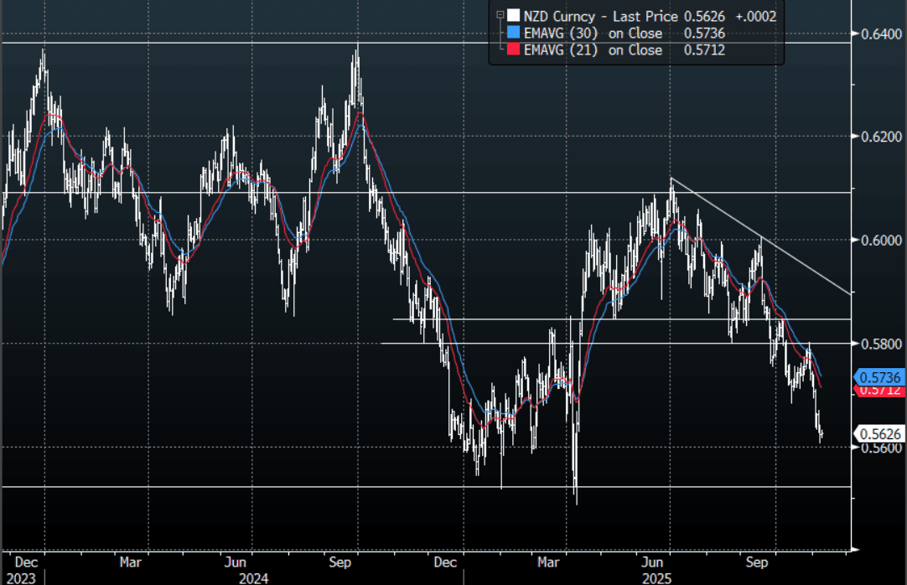This screenshot has height=585, width=907.
Task: Click the 0.6200 label on the price axis
Action: click(878, 137)
